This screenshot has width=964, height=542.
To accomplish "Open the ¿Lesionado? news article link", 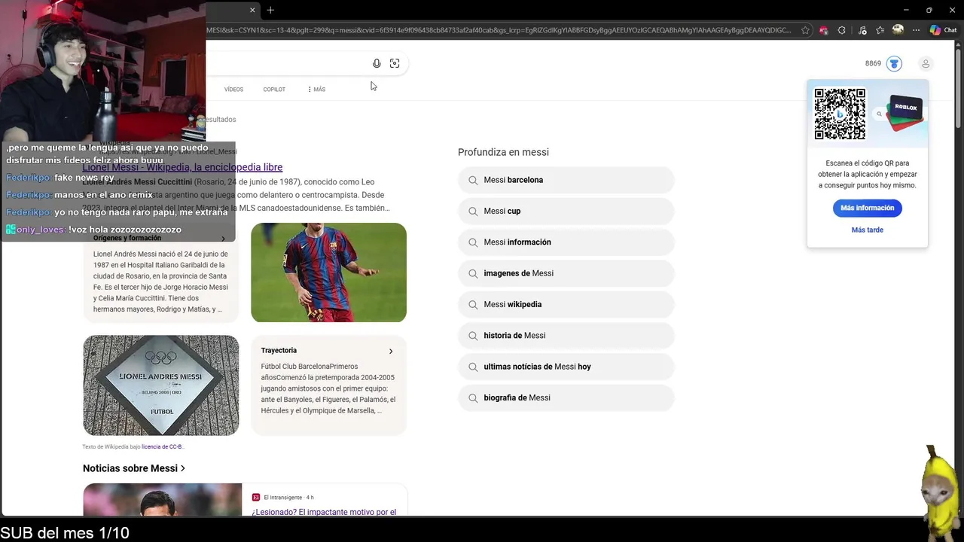I will click(x=324, y=512).
